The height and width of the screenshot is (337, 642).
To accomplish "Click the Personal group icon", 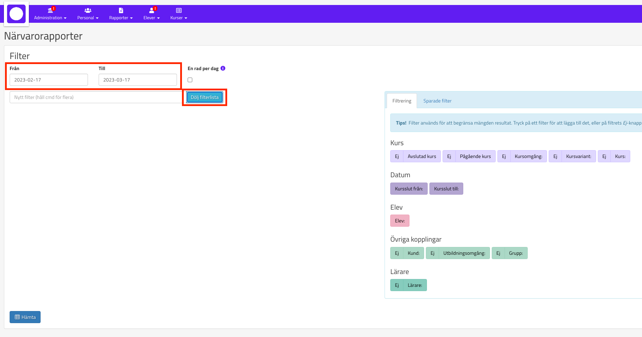I will click(88, 11).
